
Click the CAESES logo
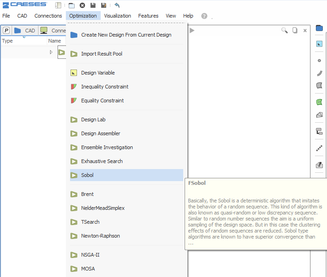click(25, 5)
